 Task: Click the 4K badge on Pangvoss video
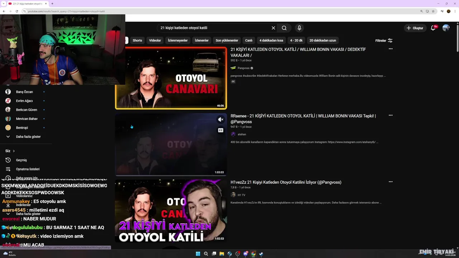pyautogui.click(x=233, y=81)
